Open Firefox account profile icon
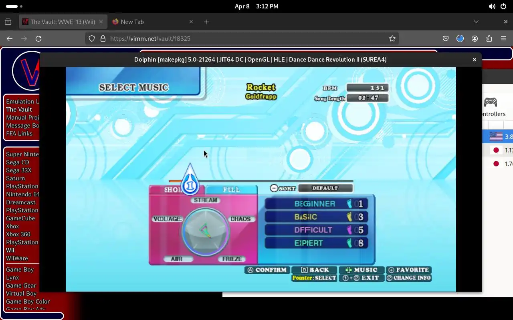The height and width of the screenshot is (320, 513). click(475, 38)
